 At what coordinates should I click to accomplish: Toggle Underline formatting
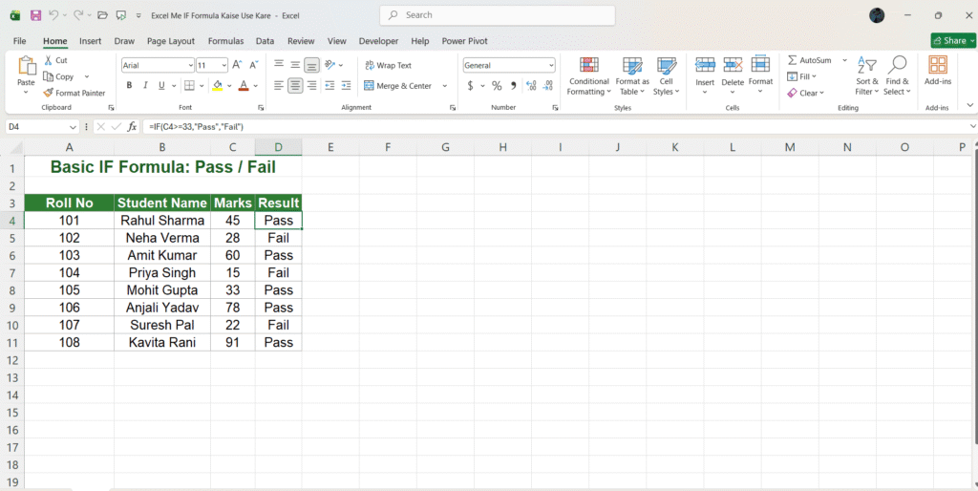(x=161, y=85)
